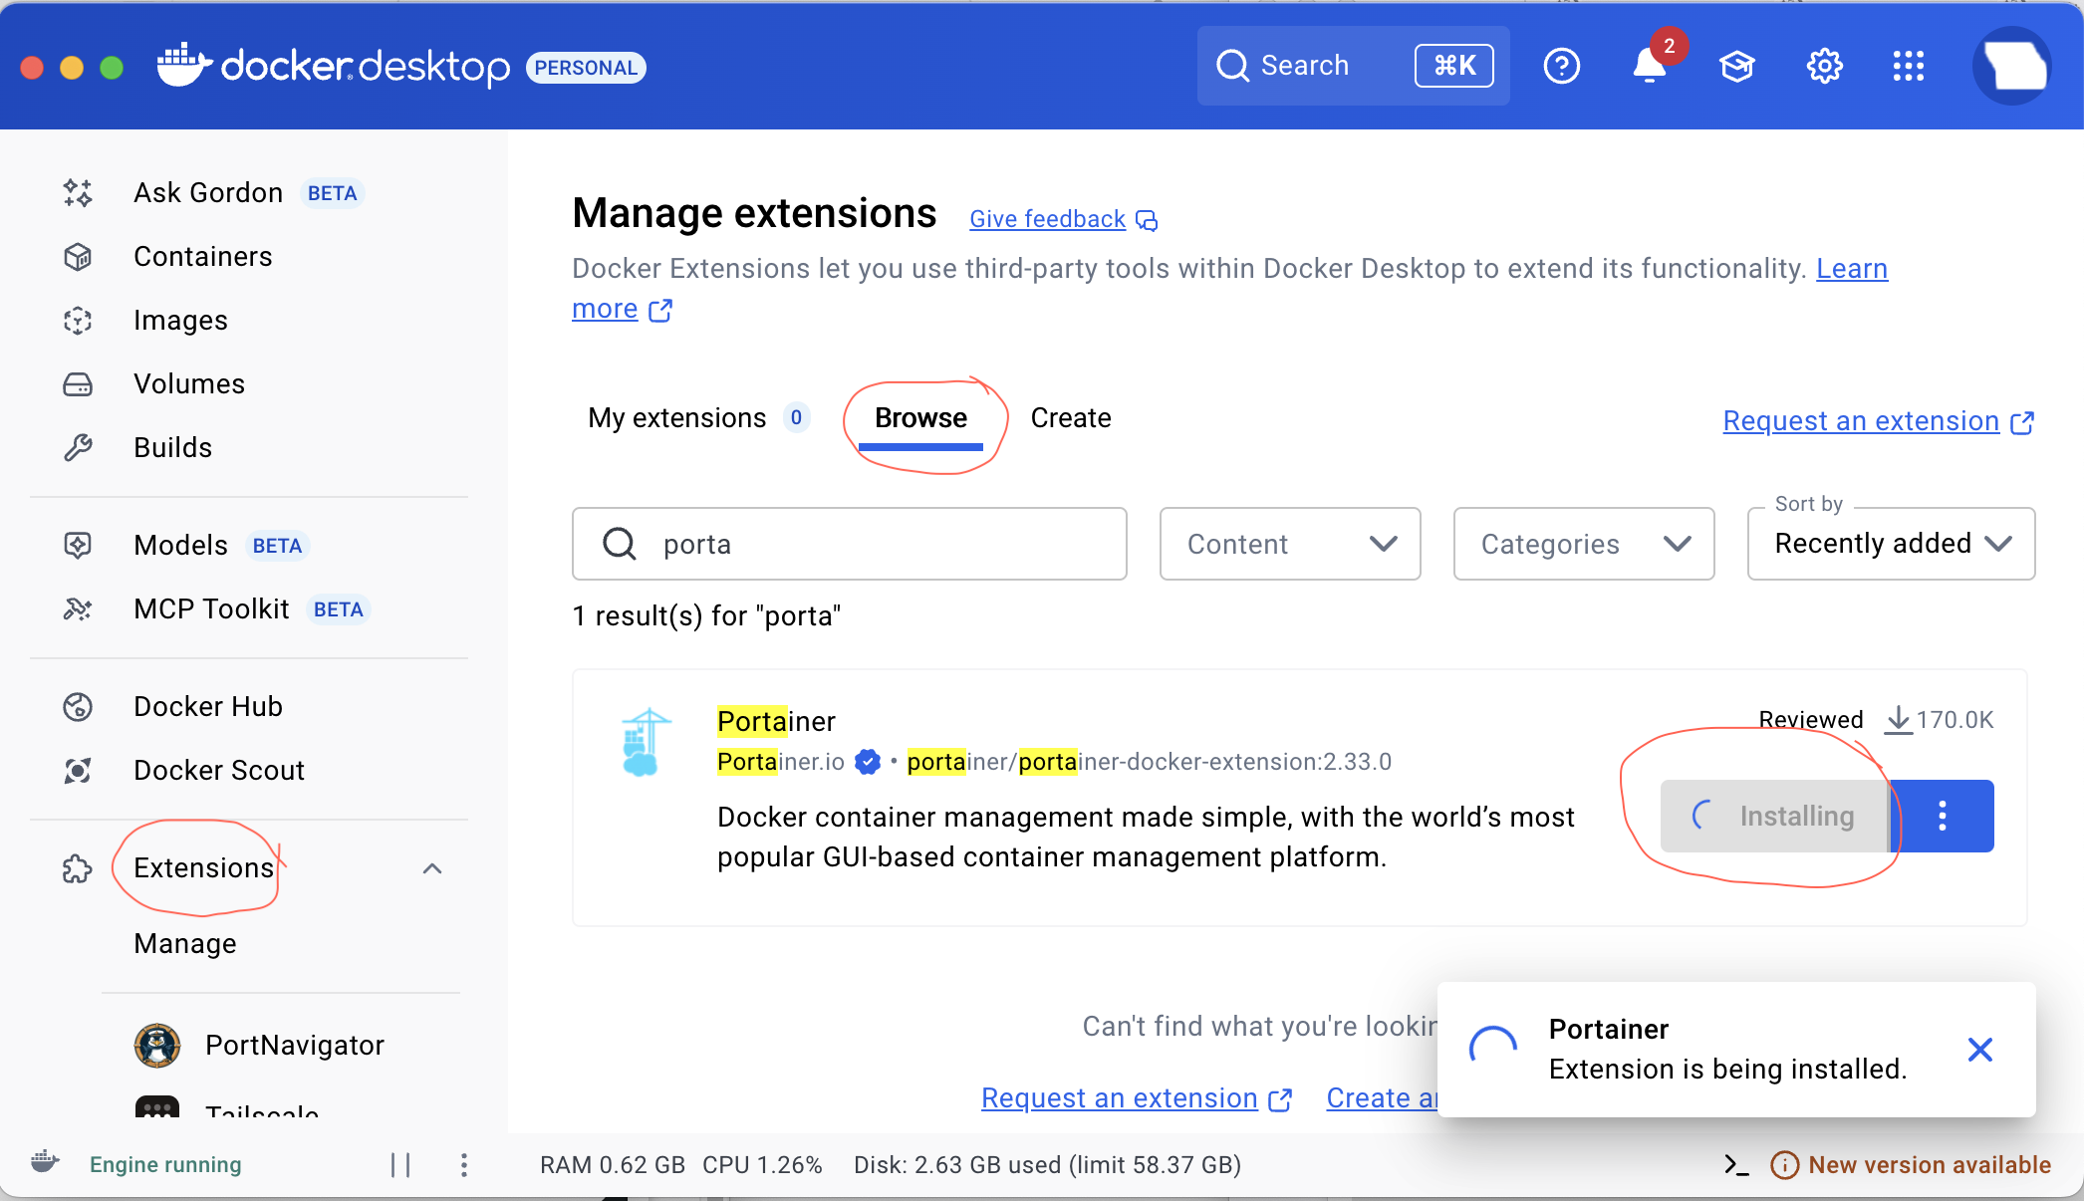Click the Models sidebar icon
The width and height of the screenshot is (2084, 1201).
[x=78, y=545]
